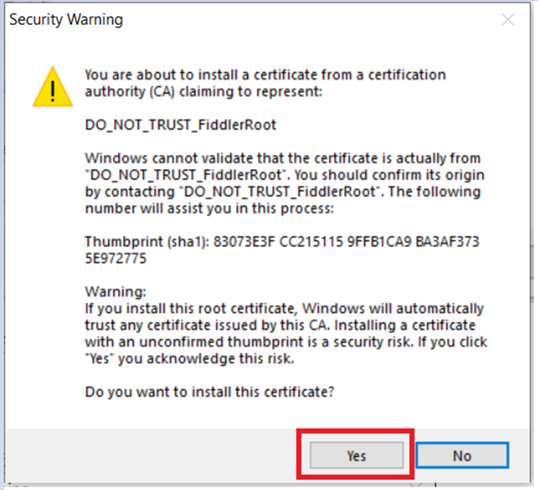Click the Security Warning title text

point(66,20)
